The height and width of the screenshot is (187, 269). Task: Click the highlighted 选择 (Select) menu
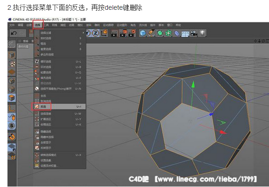pos(37,25)
